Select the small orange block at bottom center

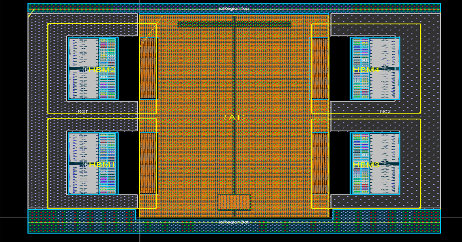coord(234,202)
